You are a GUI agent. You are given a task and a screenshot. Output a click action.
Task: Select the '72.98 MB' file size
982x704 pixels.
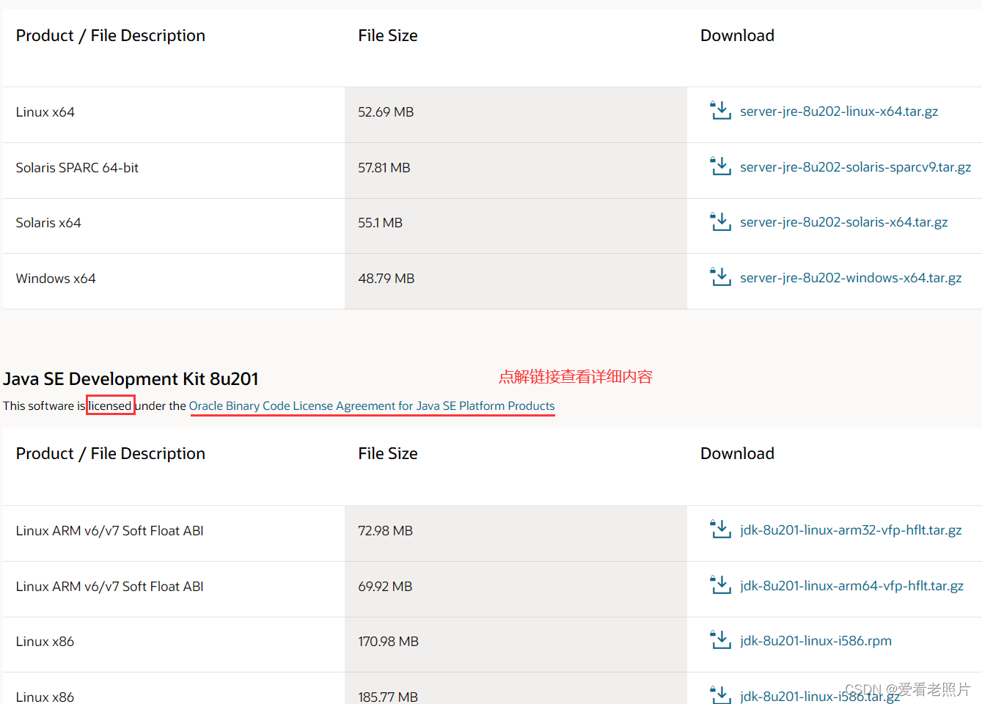(x=386, y=531)
